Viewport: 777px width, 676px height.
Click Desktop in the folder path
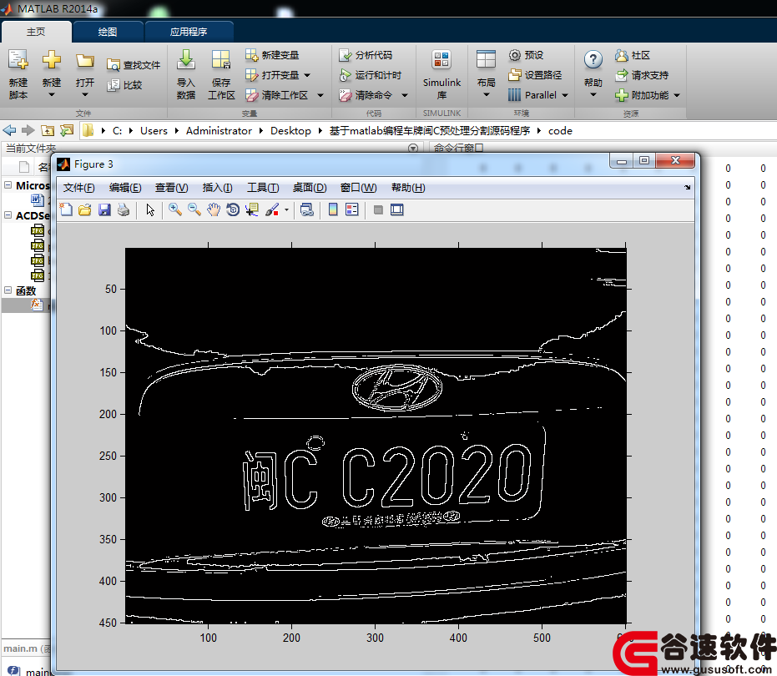290,131
